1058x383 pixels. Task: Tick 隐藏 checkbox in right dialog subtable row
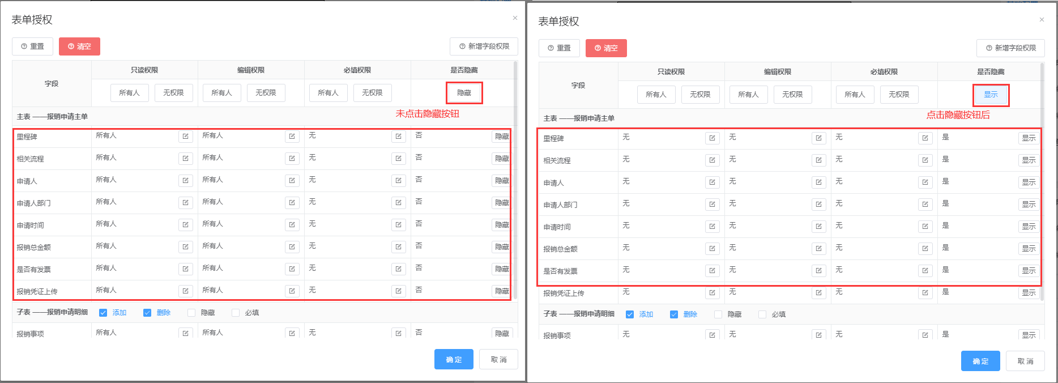point(718,314)
